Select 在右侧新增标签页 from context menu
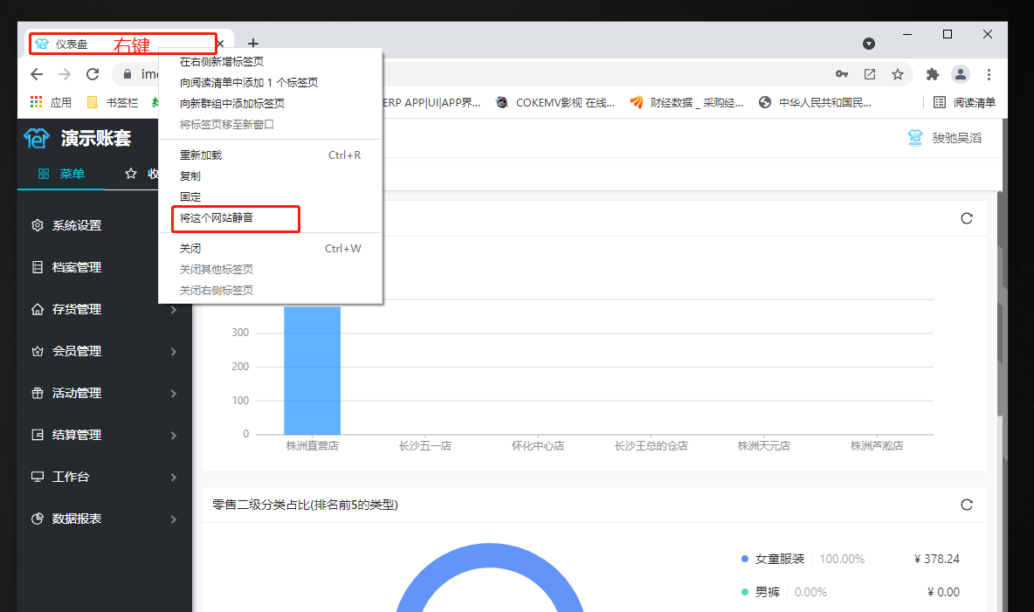Image resolution: width=1034 pixels, height=612 pixels. point(271,61)
